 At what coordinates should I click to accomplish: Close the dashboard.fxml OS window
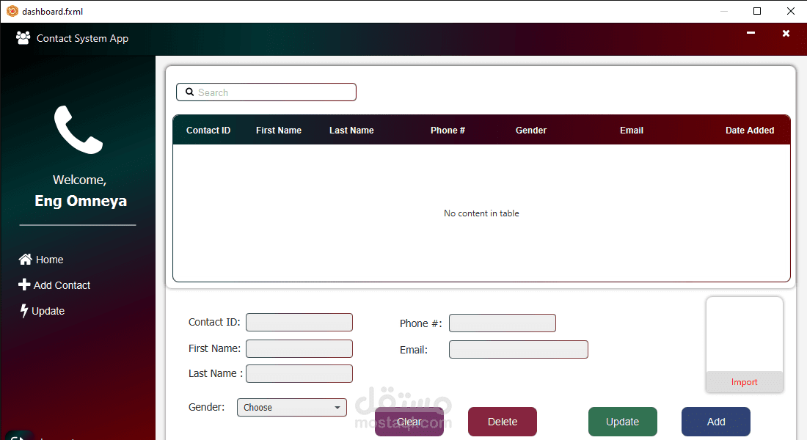click(x=791, y=11)
